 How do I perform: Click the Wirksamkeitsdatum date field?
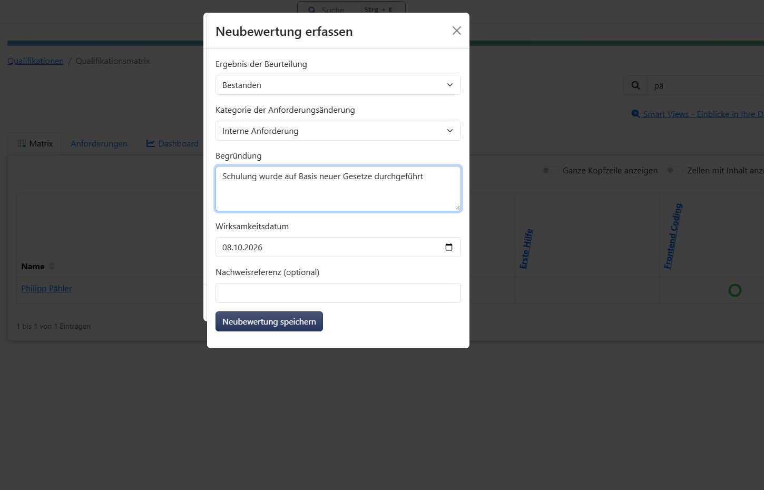338,247
